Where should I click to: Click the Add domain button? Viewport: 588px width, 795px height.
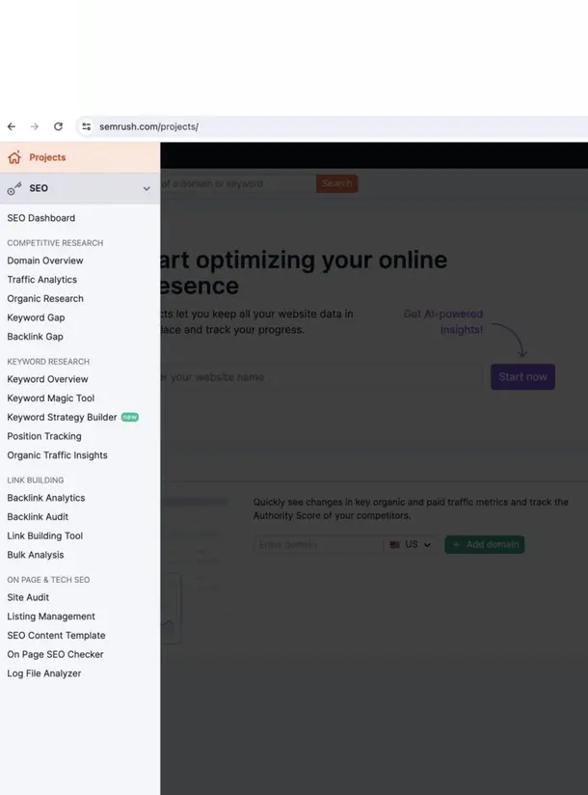click(484, 545)
